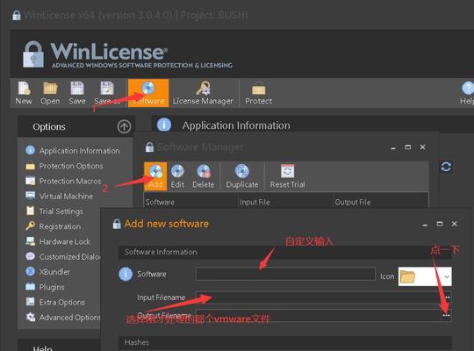
Task: Minimize the Add new software dialog
Action: 425,225
